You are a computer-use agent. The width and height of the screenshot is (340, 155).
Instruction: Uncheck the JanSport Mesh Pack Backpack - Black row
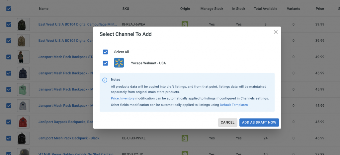click(9, 138)
